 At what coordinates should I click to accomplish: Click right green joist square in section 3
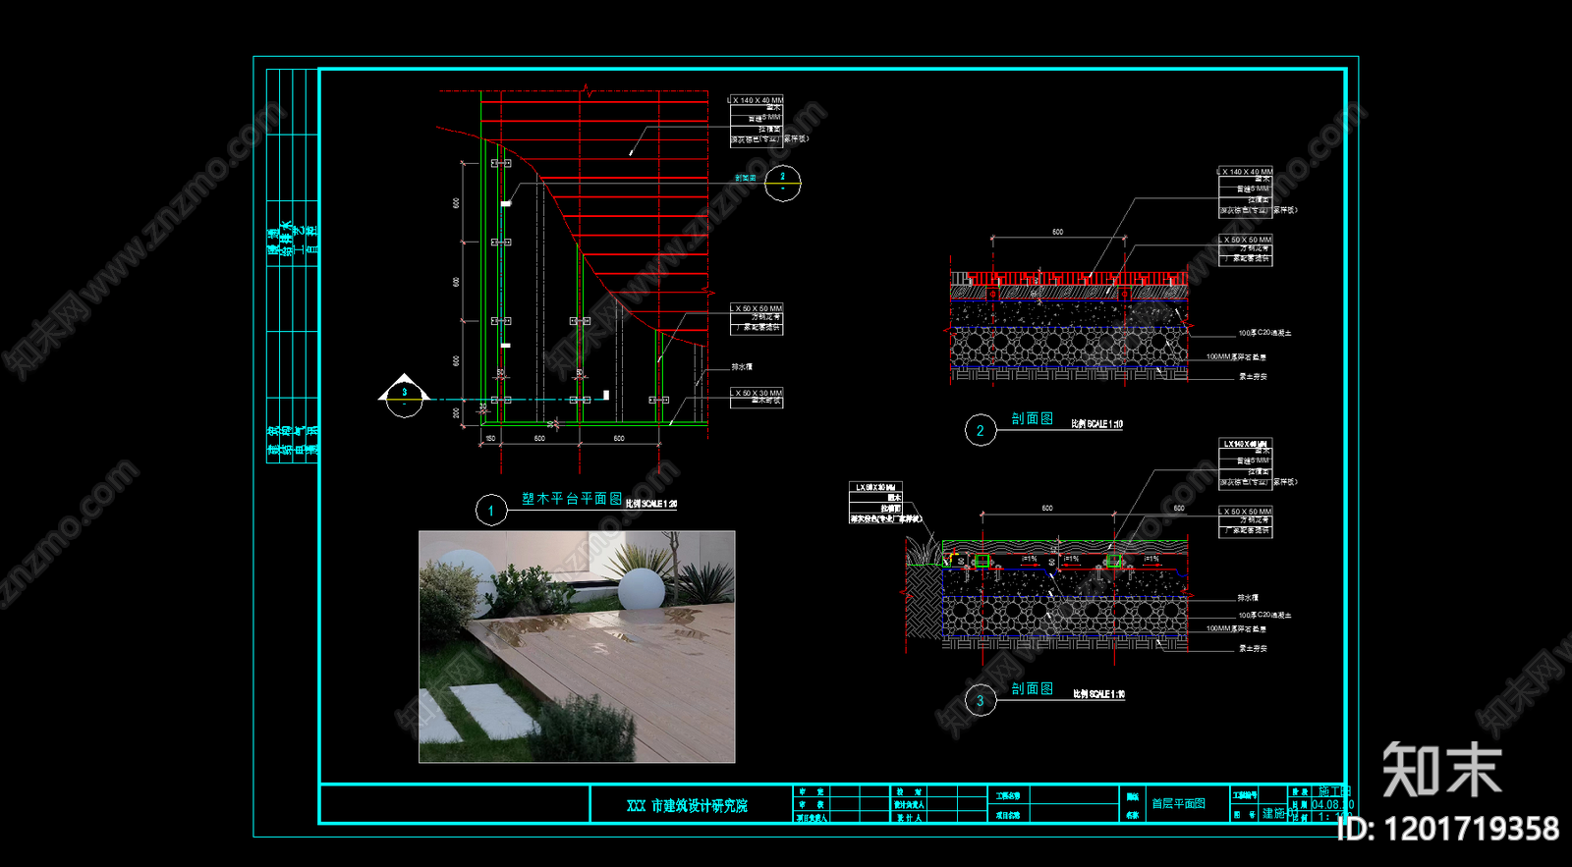(x=1113, y=561)
